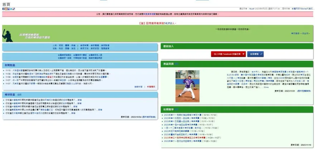The width and height of the screenshot is (315, 149).
Task: Open the 人物 navigation link
Action: click(54, 46)
